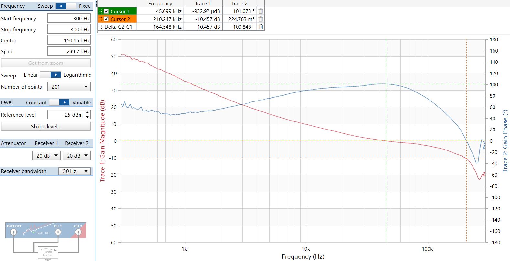Click the Frequency (Hz) axis label
The height and width of the screenshot is (261, 510).
(303, 256)
